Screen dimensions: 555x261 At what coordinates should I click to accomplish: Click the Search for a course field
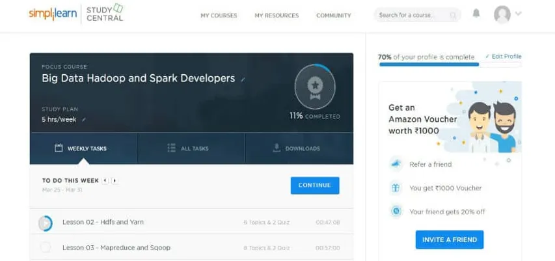(x=410, y=15)
